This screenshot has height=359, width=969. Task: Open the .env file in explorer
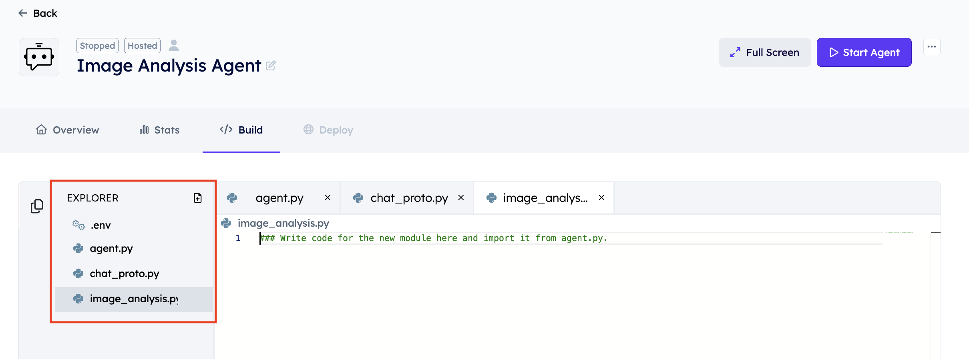pos(134,225)
